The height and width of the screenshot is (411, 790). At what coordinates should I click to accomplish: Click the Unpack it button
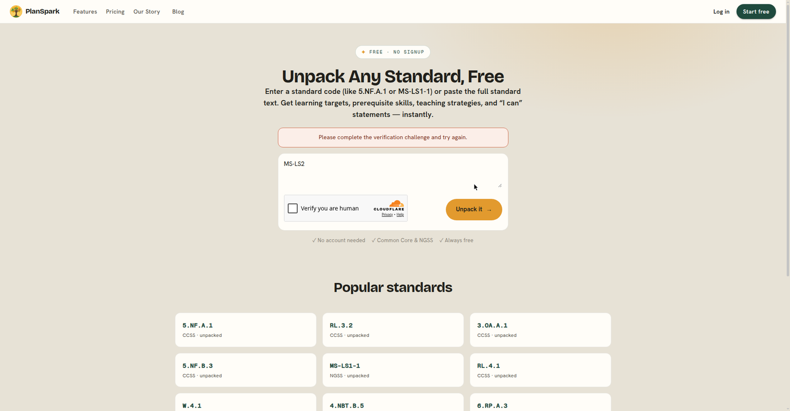[x=474, y=209]
